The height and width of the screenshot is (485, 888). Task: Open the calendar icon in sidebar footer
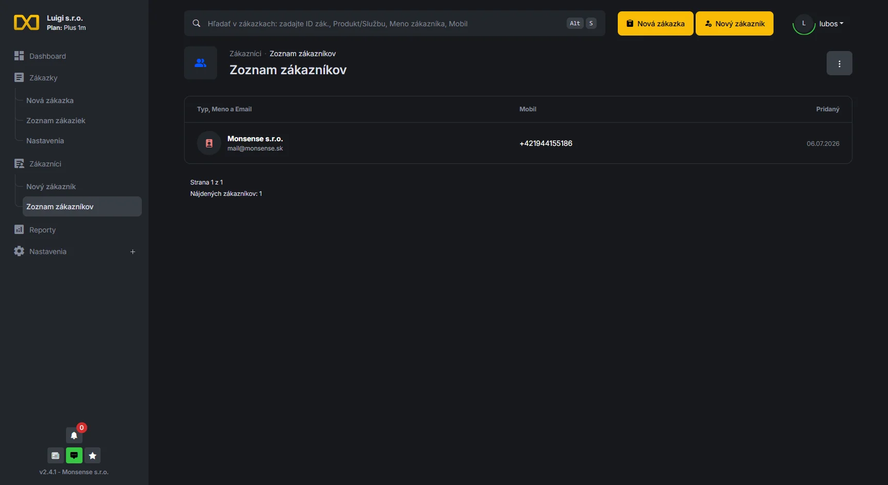56,455
